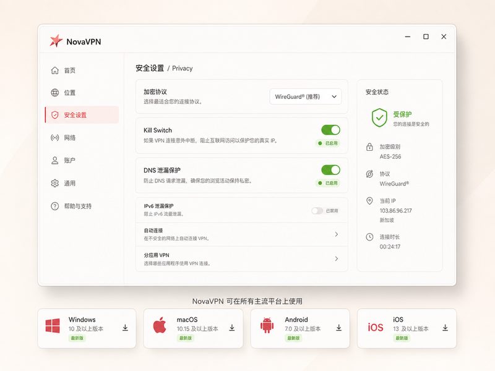This screenshot has width=495, height=371.
Task: Click the 新加坡 location text
Action: coord(387,220)
